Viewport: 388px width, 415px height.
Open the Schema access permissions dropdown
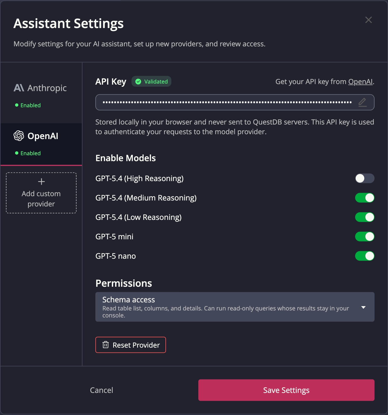235,307
